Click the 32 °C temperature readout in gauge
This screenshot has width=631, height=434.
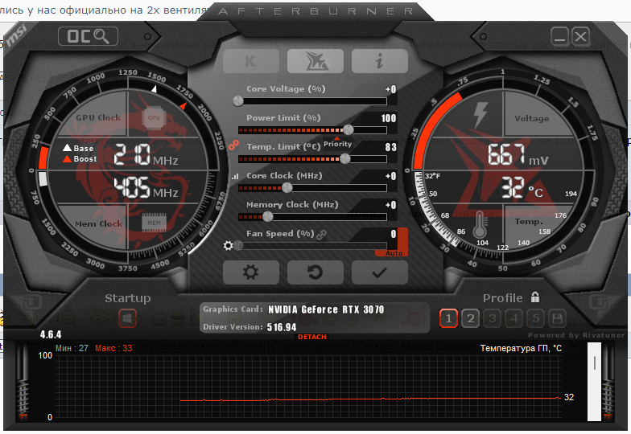(x=522, y=188)
